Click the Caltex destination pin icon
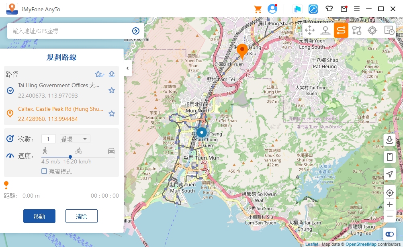This screenshot has height=247, width=403. (x=10, y=113)
